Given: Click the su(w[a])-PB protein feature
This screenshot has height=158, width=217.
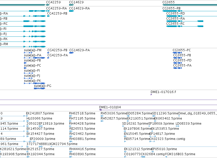Looking at the screenshot, I should pos(25,63).
